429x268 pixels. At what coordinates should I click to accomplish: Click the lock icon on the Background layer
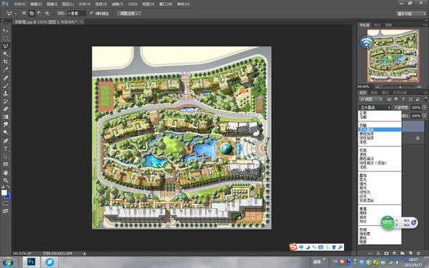(x=418, y=138)
